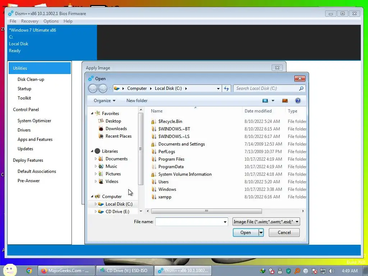Select the Windows 7 Ultimate x86 image tile
This screenshot has height=276, width=368.
[x=52, y=42]
